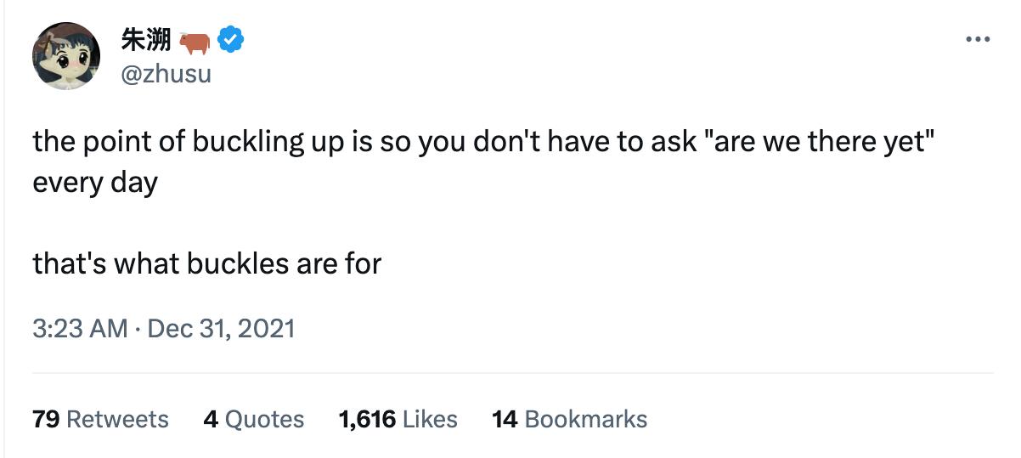Screen dimensions: 1021x458
Task: Click the word "Bookmarks" label
Action: click(x=586, y=419)
